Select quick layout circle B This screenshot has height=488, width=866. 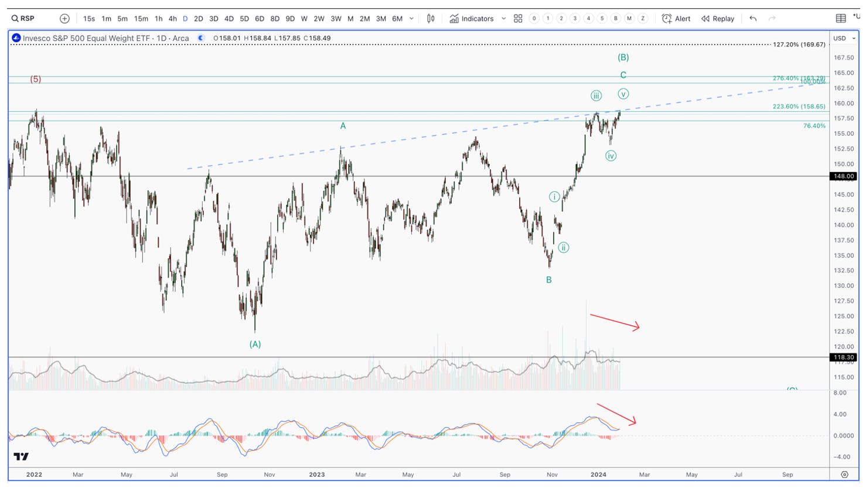tap(615, 19)
